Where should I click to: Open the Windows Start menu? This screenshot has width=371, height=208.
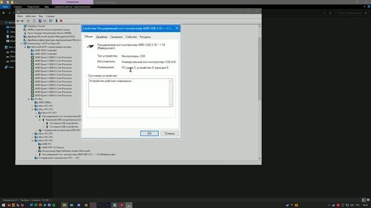coord(3,205)
